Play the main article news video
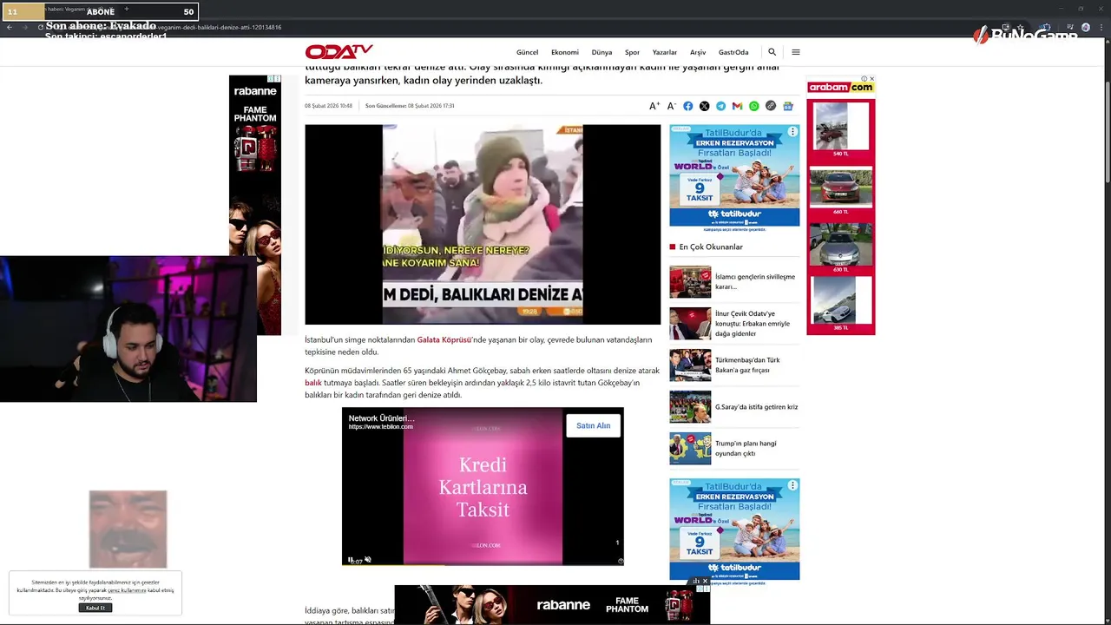The image size is (1111, 625). tap(483, 224)
